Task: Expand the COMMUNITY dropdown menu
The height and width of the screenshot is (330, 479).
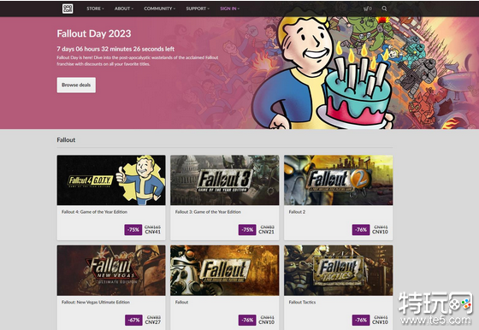Action: point(159,9)
